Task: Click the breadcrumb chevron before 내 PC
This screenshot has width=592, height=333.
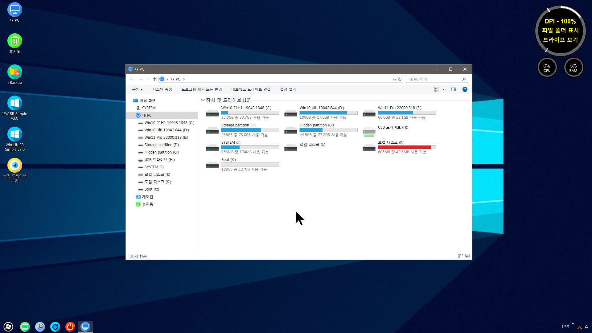Action: coord(167,79)
